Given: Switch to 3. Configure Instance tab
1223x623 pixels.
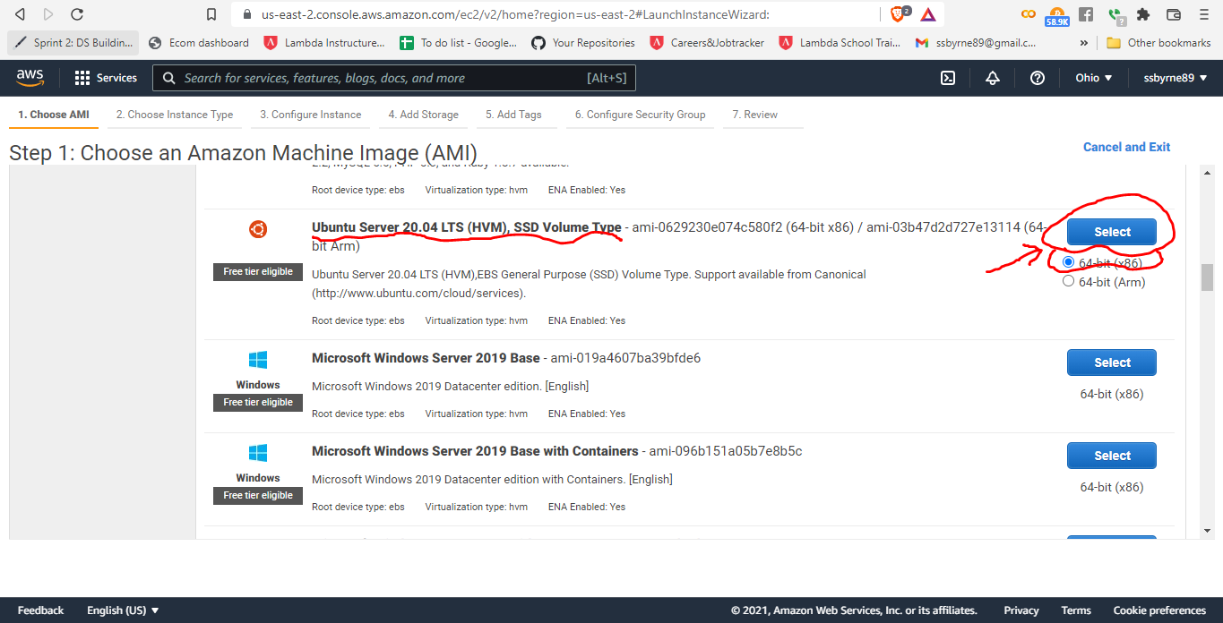Looking at the screenshot, I should 311,115.
